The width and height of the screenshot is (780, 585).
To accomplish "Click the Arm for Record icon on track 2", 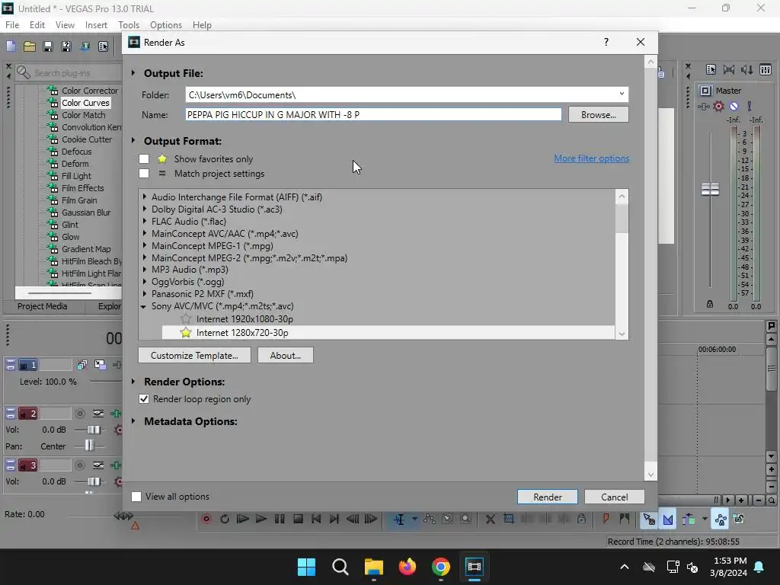I will 79,414.
